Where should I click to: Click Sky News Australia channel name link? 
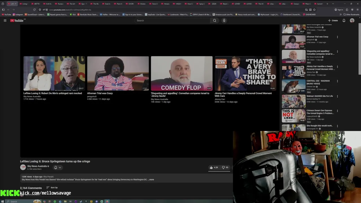pos(37,166)
